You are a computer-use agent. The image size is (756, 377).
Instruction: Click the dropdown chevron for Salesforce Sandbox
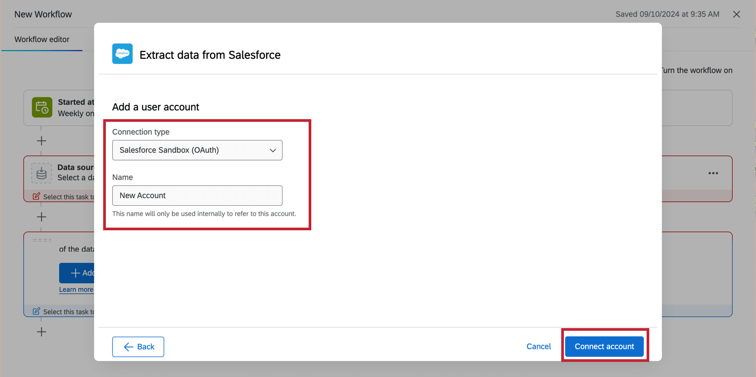[273, 150]
